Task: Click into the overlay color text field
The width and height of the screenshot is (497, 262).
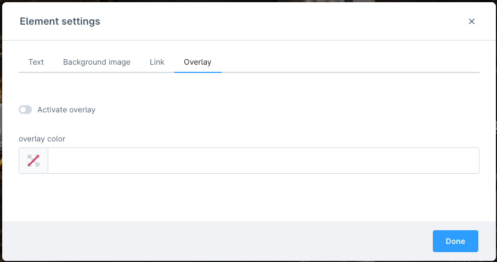Action: point(263,161)
